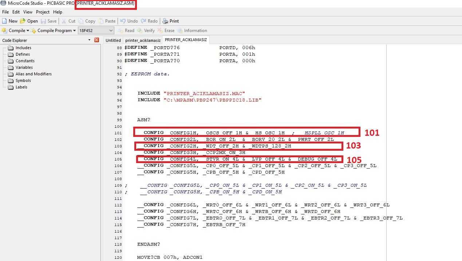Click the ENDASM? line in code
The width and height of the screenshot is (462, 261).
148,244
